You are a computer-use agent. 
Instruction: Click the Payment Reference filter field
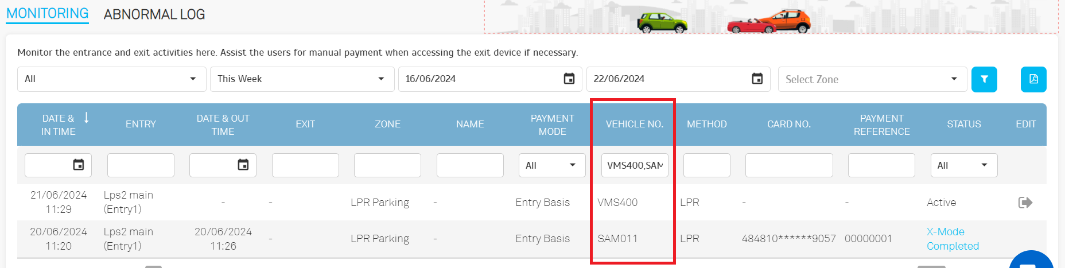(881, 165)
